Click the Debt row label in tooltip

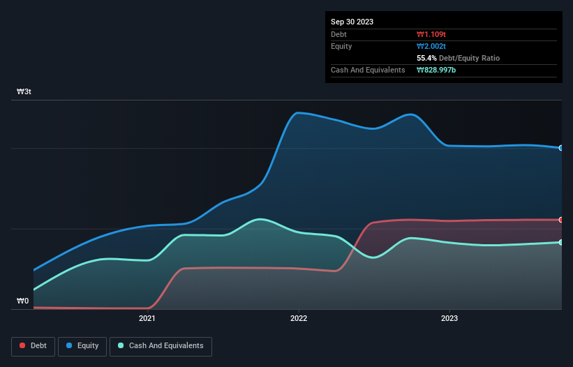coord(338,34)
